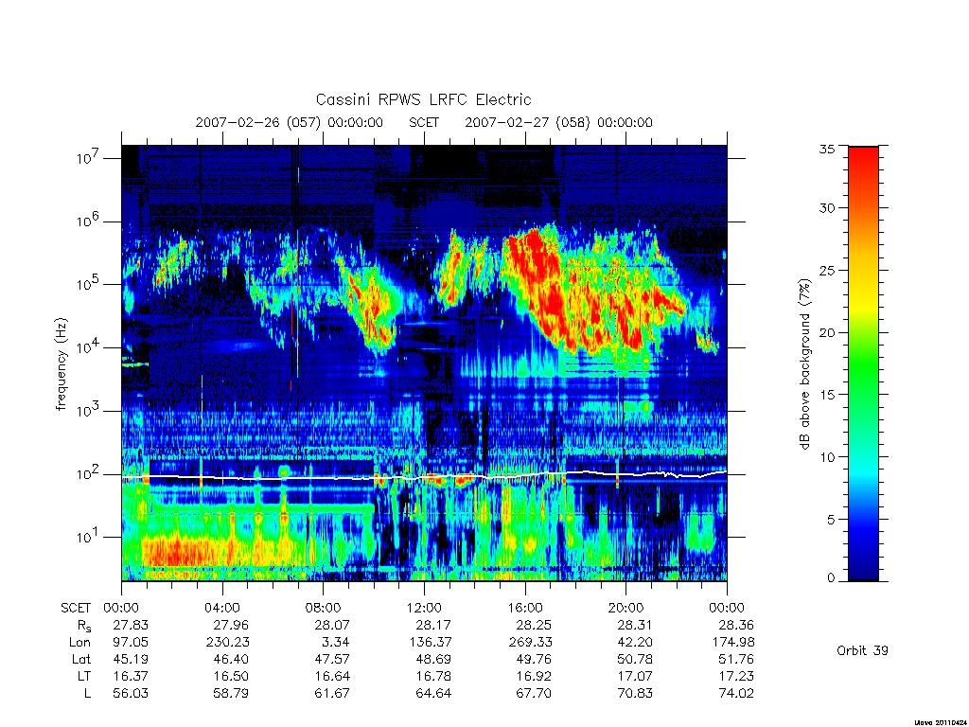Click the 16:00 SCET time tick label

[x=525, y=608]
